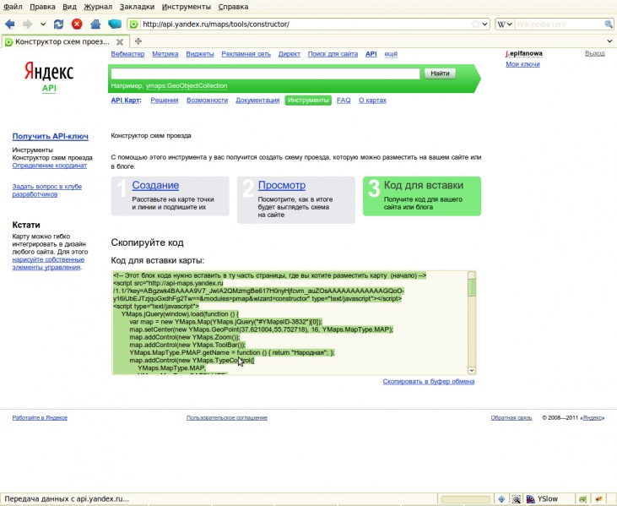Switch to the Решения section
The width and height of the screenshot is (617, 506).
coord(165,100)
